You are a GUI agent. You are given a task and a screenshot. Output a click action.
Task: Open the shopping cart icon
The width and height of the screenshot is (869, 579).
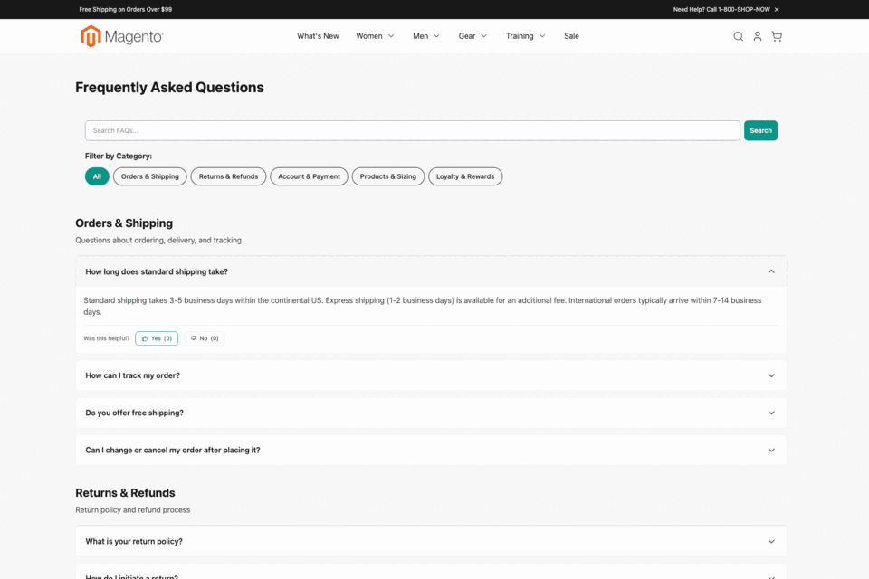777,36
